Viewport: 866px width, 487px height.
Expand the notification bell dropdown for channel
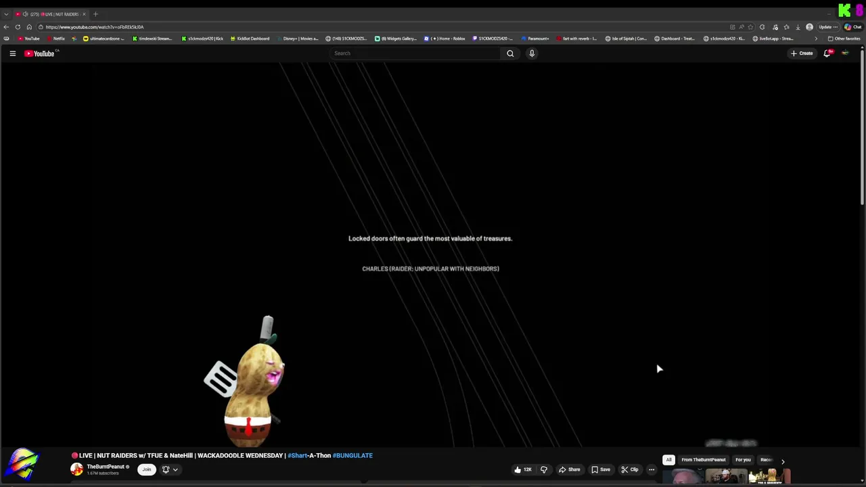170,469
